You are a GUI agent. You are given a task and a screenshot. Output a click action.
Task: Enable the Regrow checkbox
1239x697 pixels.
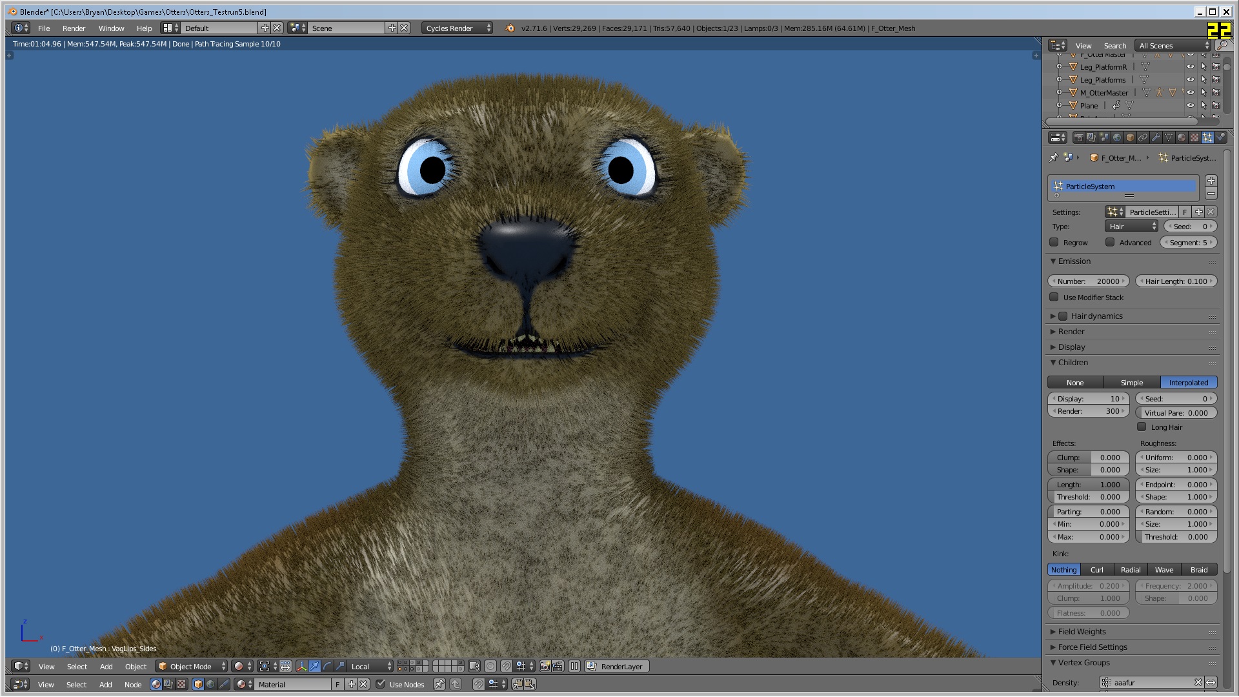1054,243
